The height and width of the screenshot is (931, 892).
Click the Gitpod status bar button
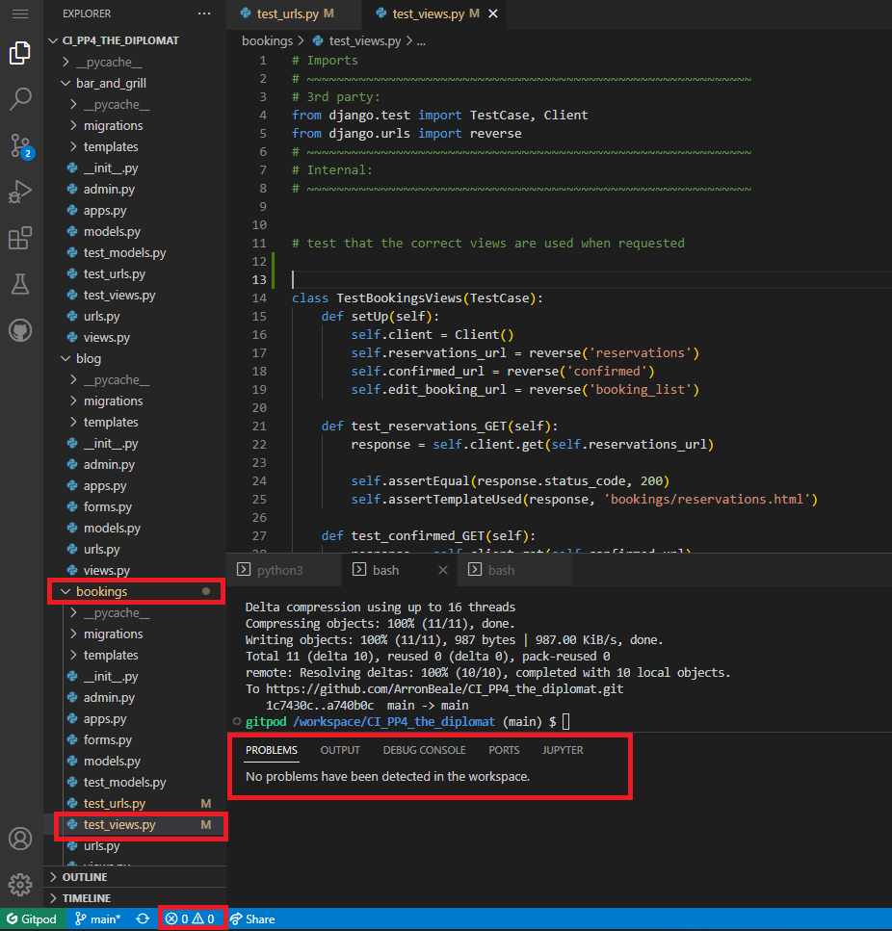pyautogui.click(x=32, y=919)
